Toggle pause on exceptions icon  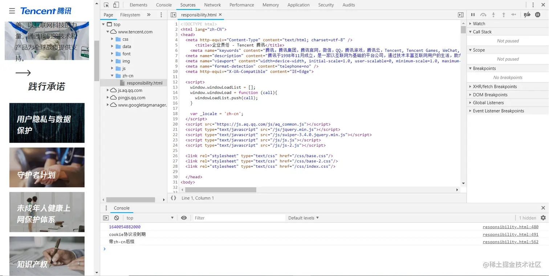click(x=538, y=15)
